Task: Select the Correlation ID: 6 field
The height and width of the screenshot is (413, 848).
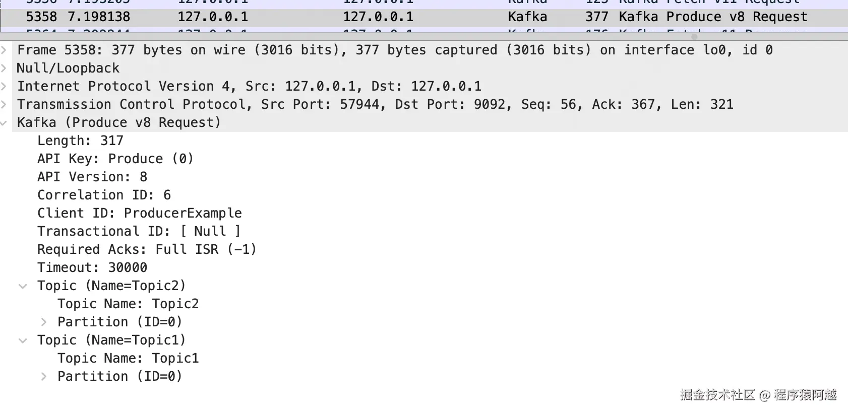Action: tap(104, 195)
